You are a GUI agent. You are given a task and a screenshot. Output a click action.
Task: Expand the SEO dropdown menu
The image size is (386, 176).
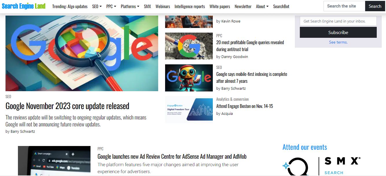point(97,6)
